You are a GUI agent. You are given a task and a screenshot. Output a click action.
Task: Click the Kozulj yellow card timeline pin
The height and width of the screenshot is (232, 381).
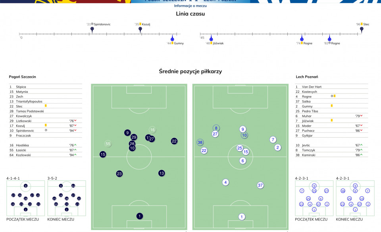tap(140, 30)
